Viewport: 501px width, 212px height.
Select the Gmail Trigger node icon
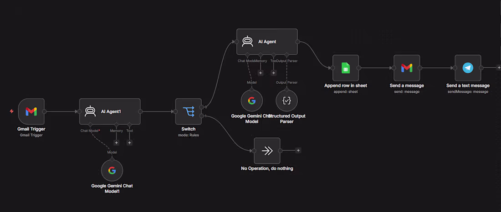[31, 111]
